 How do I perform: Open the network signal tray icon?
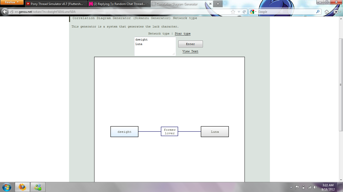(309, 187)
